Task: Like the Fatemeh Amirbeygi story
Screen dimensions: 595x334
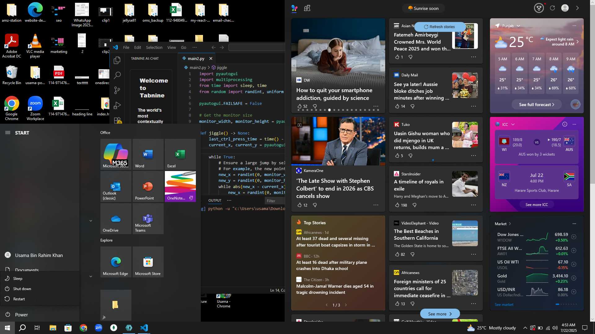Action: pos(397,57)
